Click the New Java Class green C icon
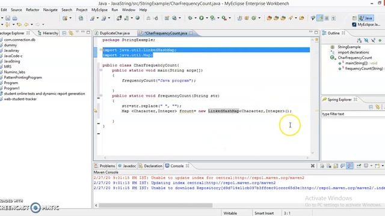This screenshot has height=216, width=385. pyautogui.click(x=254, y=18)
